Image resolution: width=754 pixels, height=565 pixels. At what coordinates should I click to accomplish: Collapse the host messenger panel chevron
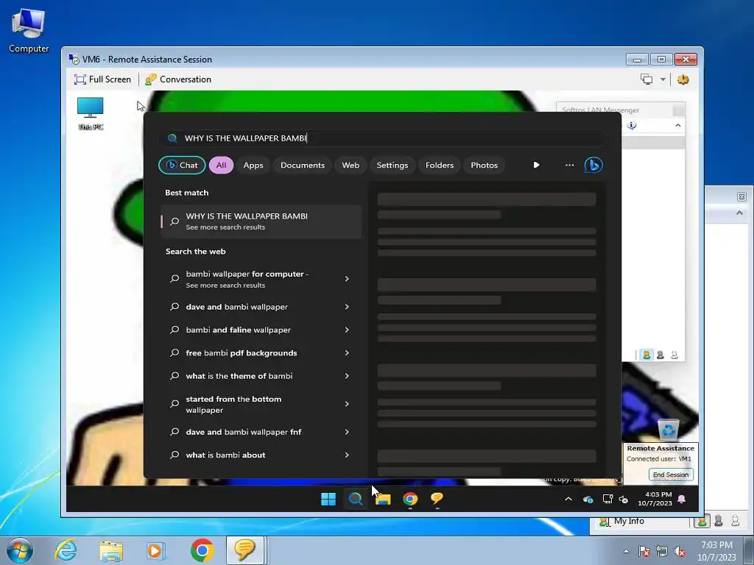click(739, 213)
